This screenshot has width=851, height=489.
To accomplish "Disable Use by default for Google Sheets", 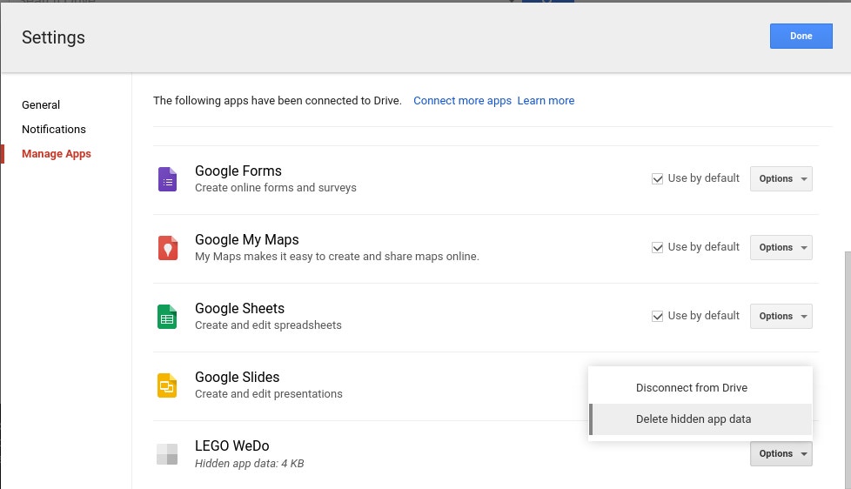I will coord(658,316).
